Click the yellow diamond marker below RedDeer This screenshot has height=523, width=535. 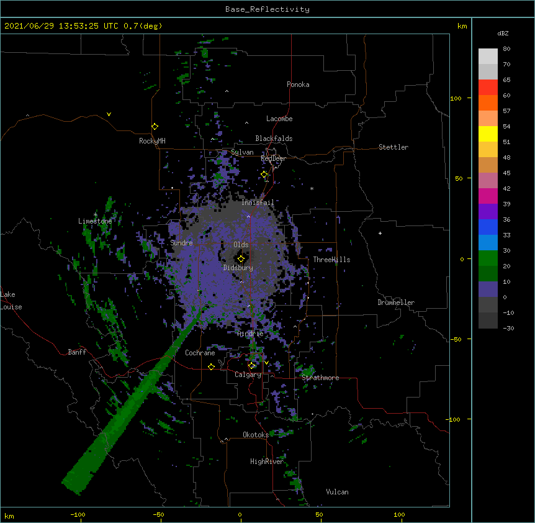click(x=264, y=175)
